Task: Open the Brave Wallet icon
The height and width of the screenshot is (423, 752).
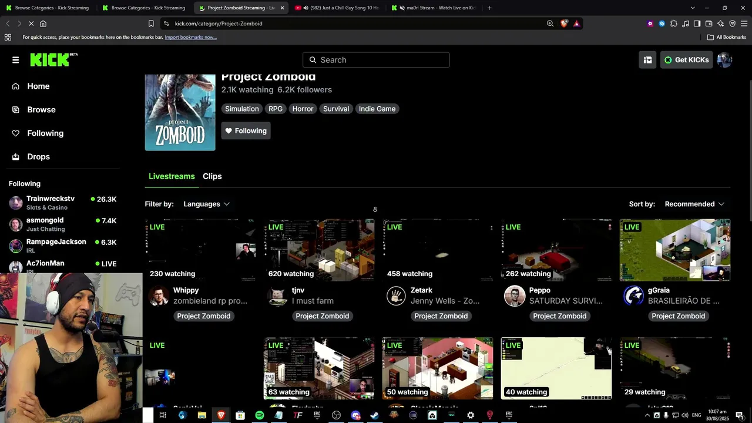Action: click(709, 23)
